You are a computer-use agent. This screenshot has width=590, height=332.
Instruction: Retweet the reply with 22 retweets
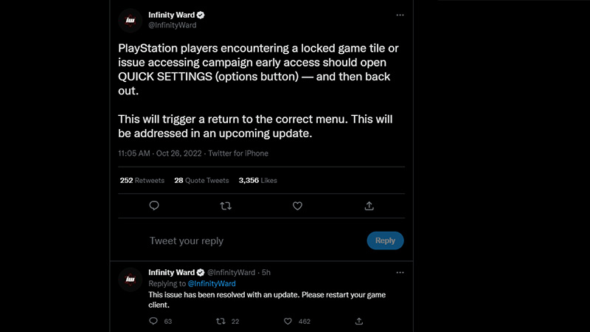(x=221, y=321)
